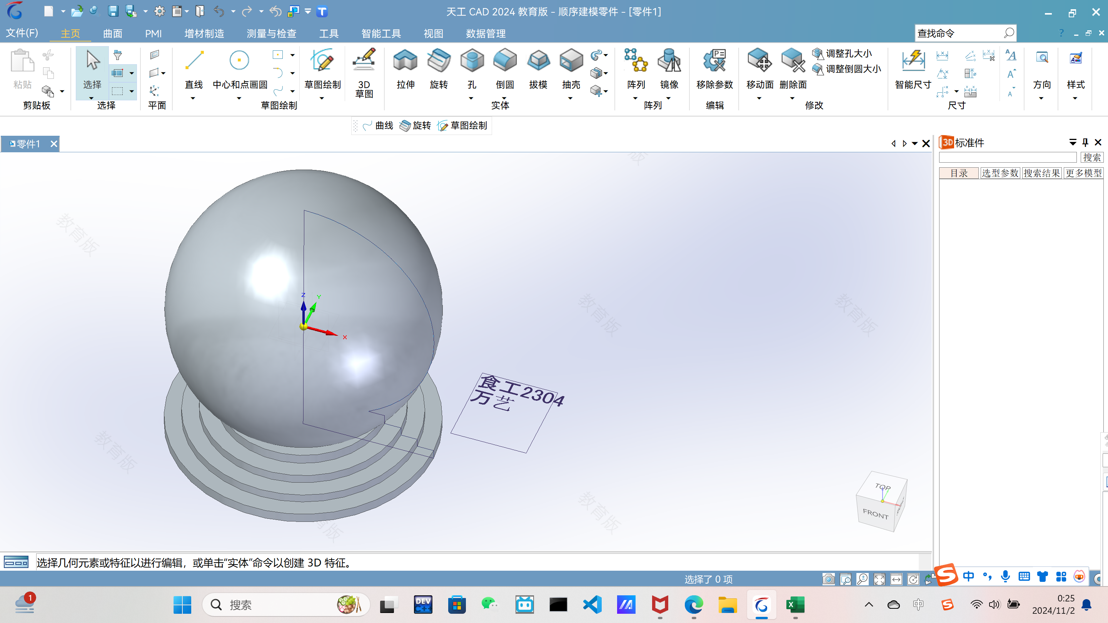Switch to the PMI ribbon tab
Screen dimensions: 1108x623
[x=153, y=33]
